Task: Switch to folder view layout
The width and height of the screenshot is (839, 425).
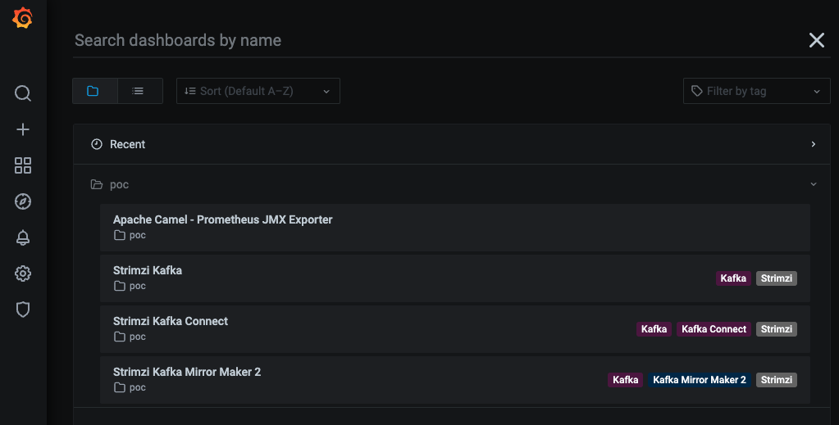Action: click(x=94, y=91)
